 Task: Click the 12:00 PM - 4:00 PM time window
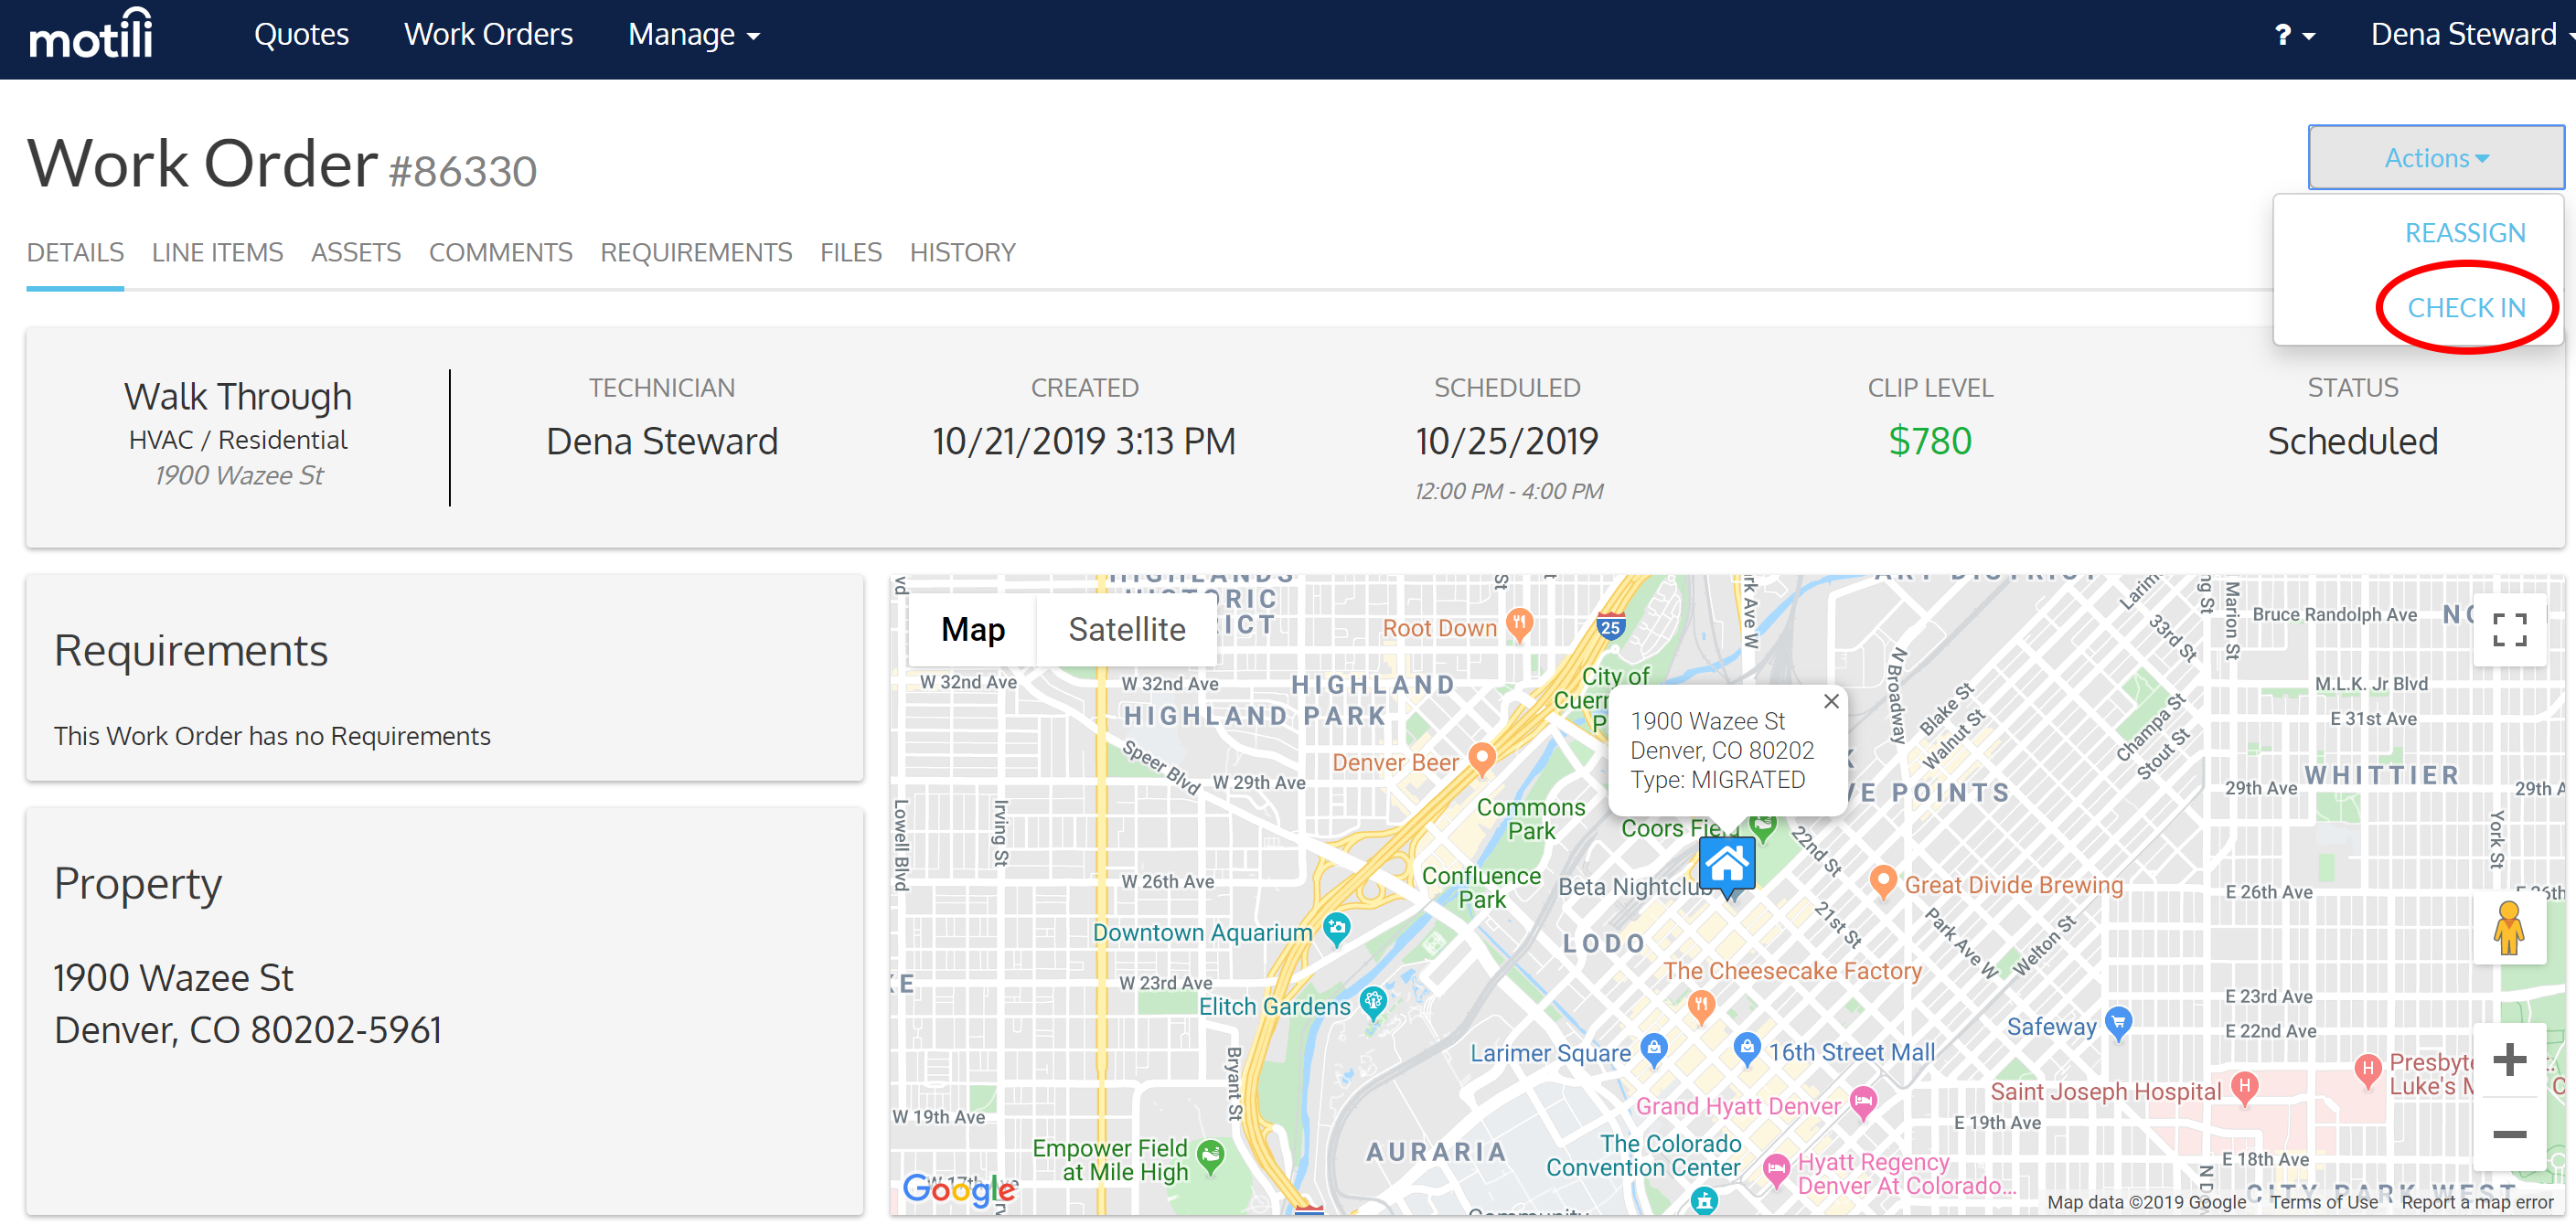coord(1508,491)
